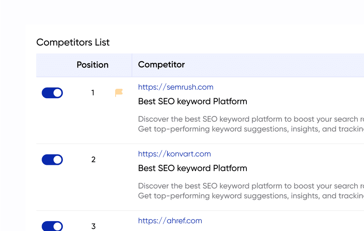This screenshot has height=231, width=364.
Task: Click position number 3 cell
Action: point(93,226)
